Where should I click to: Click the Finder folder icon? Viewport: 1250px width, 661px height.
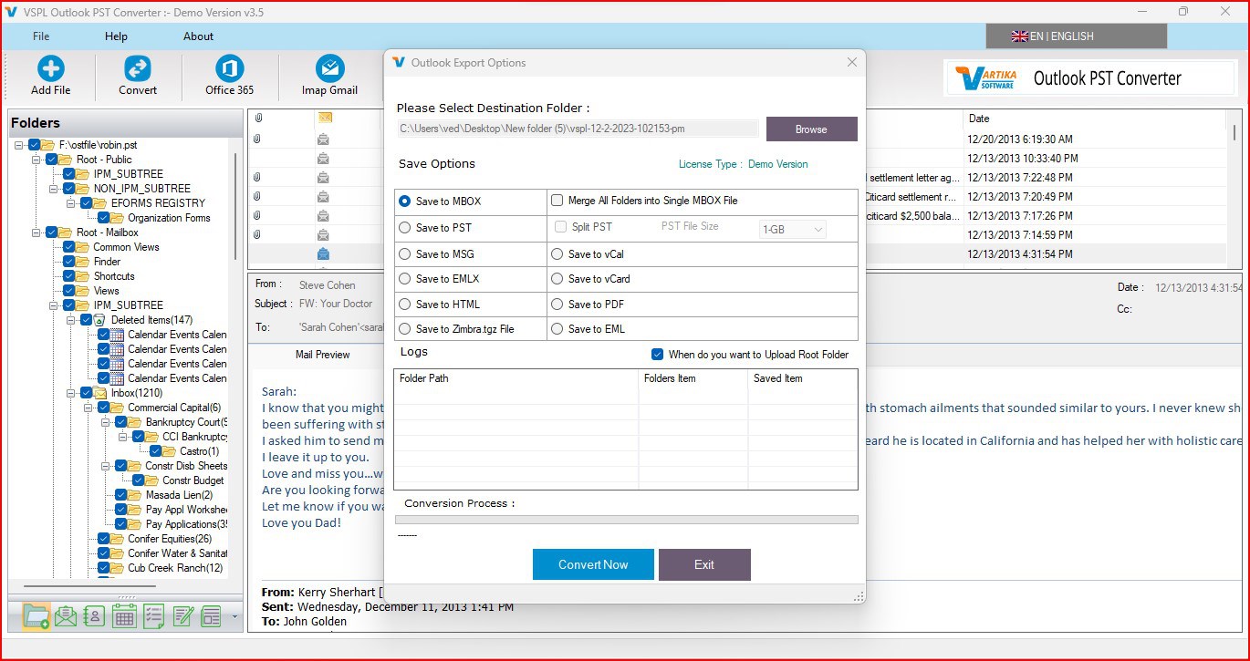82,262
